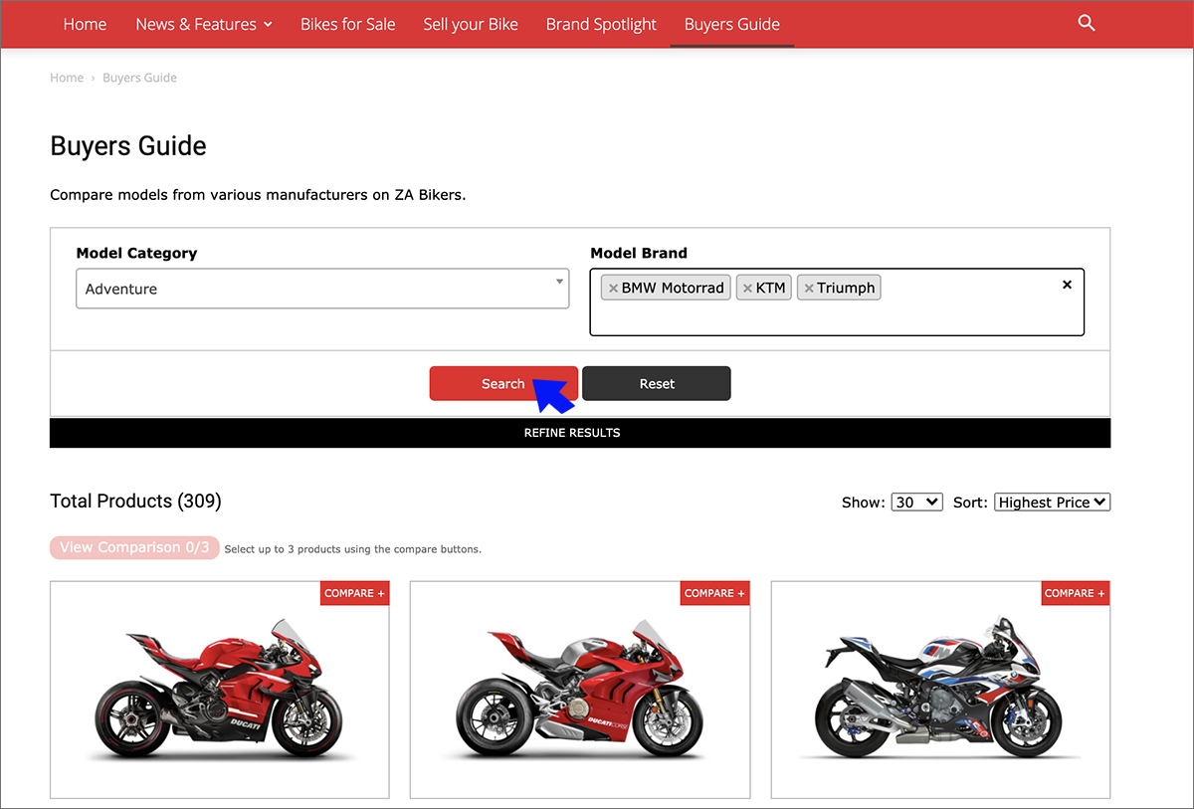Open Bikes for Sale in the navigation

click(x=348, y=24)
